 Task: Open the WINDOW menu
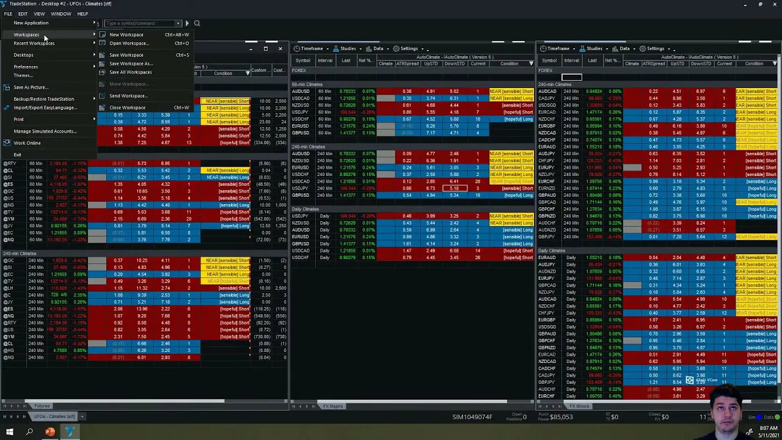60,13
